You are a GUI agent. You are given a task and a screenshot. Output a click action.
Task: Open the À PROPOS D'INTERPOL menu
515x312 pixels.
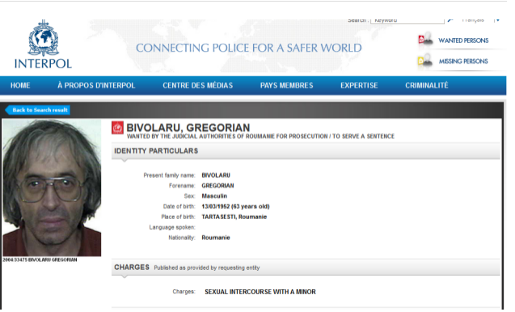pyautogui.click(x=96, y=86)
